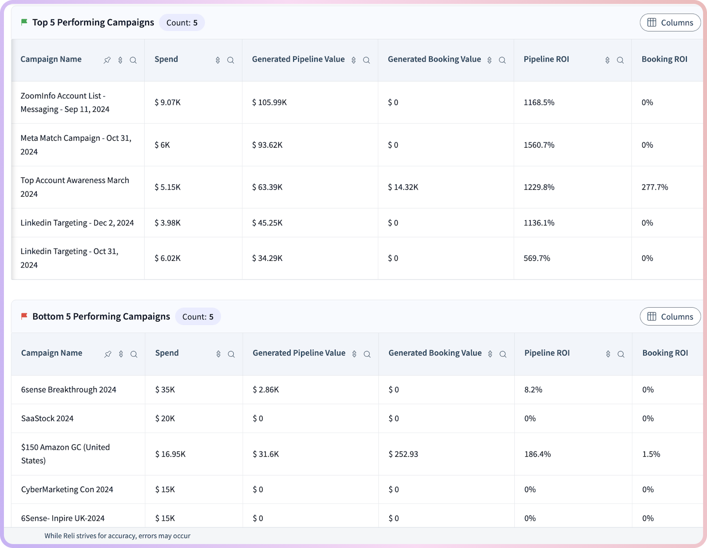Image resolution: width=707 pixels, height=548 pixels.
Task: Click the red flag beside Bottom 5 Performing Campaigns
Action: pos(24,316)
